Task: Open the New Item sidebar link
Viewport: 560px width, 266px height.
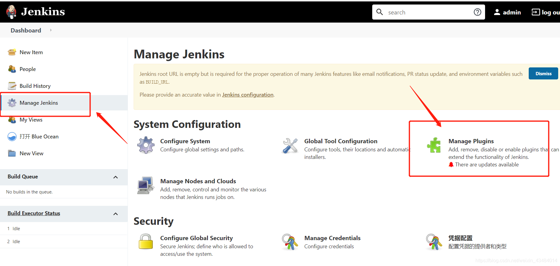Action: pyautogui.click(x=31, y=52)
